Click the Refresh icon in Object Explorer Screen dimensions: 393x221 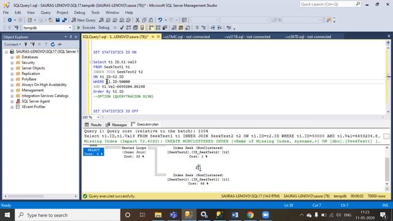53,44
